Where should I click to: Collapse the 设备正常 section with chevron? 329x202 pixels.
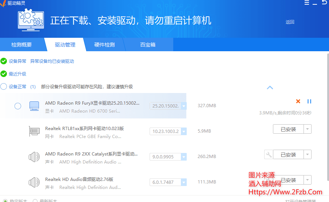(270, 88)
